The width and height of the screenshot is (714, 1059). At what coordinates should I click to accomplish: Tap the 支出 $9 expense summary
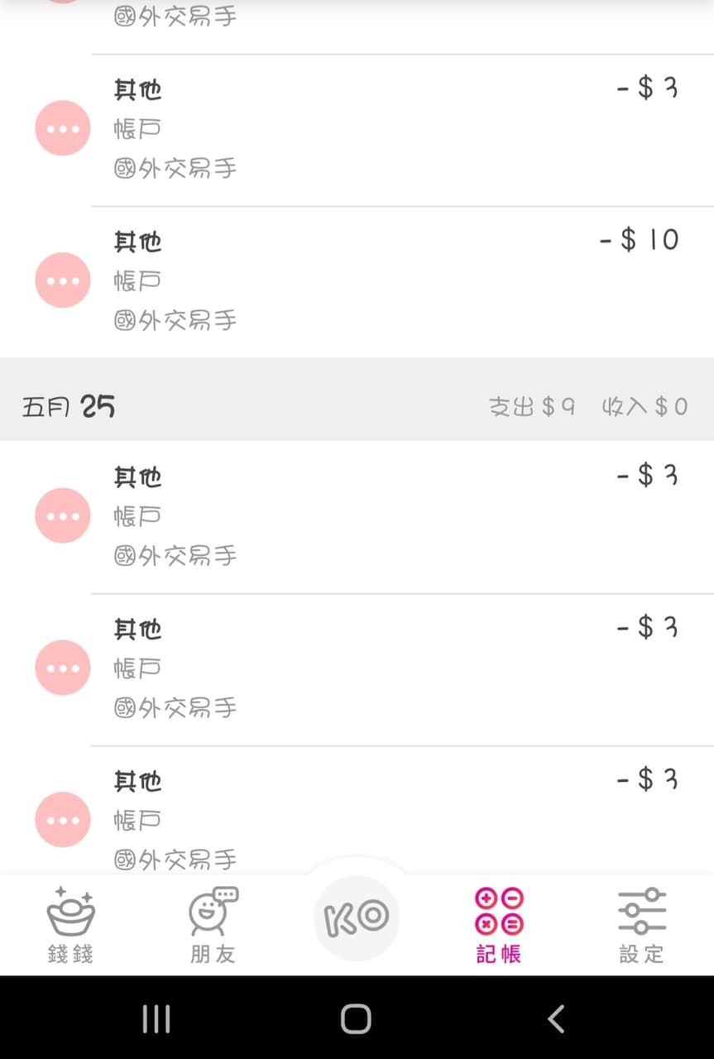click(531, 406)
